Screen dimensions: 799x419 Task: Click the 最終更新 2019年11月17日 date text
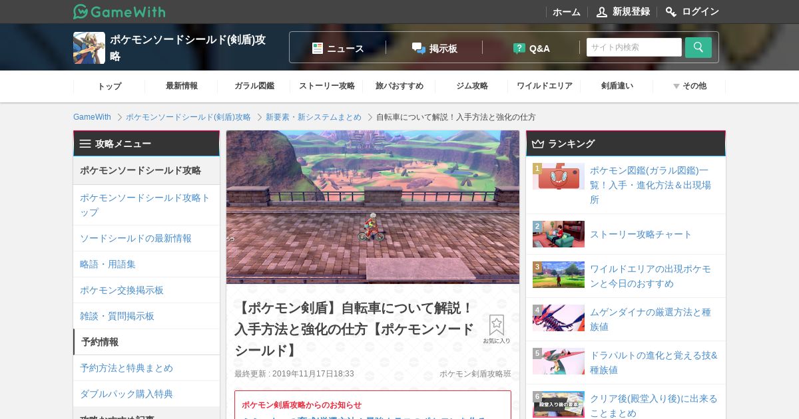tap(294, 374)
